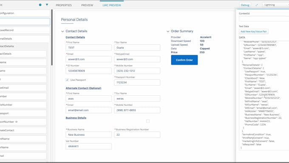The height and width of the screenshot is (163, 289).
Task: Select the nateContact element in structure tree
Action: (23, 130)
